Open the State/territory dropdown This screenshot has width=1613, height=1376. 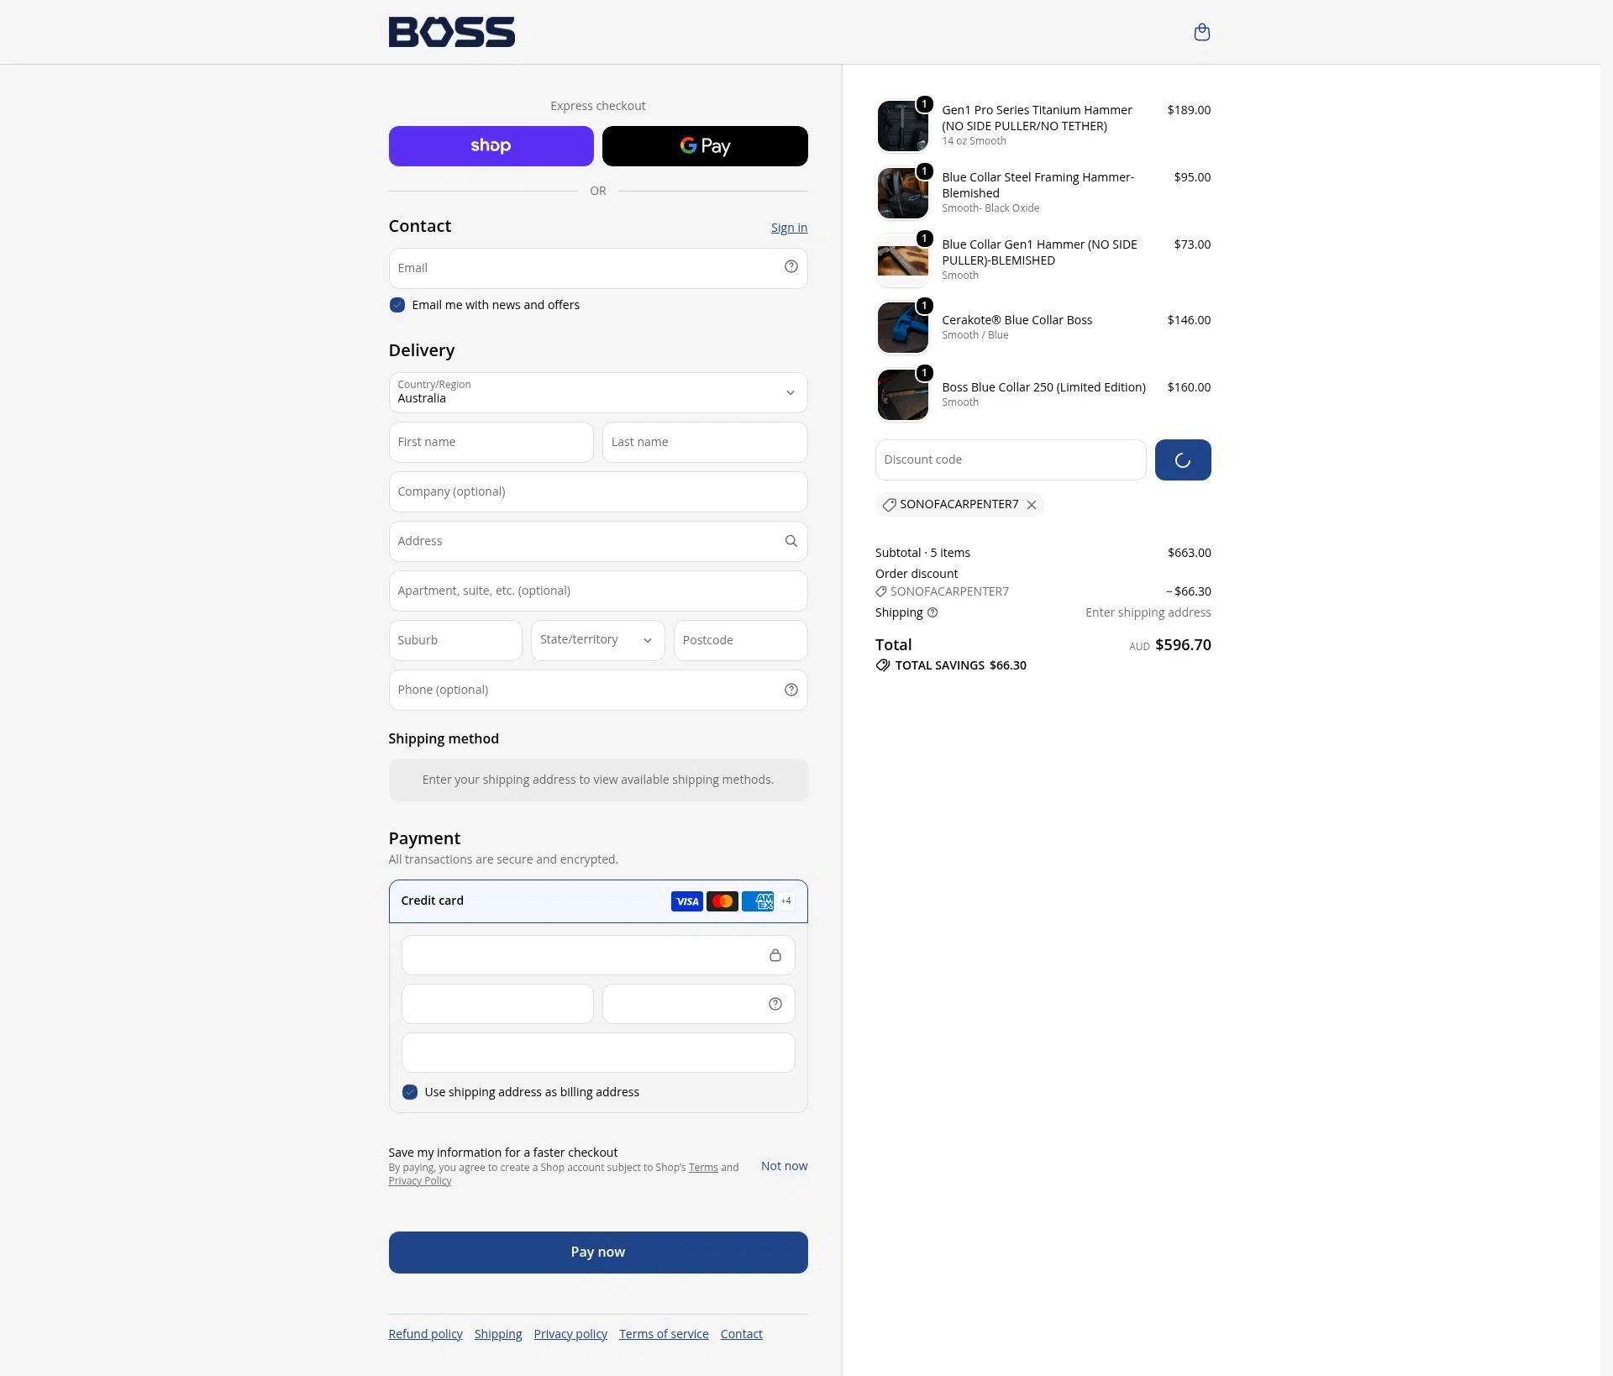pyautogui.click(x=598, y=640)
